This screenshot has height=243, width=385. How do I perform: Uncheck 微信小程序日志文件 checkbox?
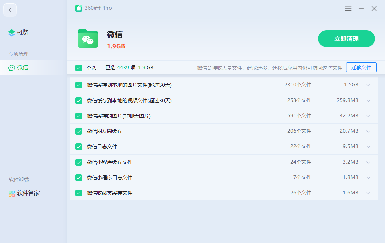pyautogui.click(x=79, y=177)
